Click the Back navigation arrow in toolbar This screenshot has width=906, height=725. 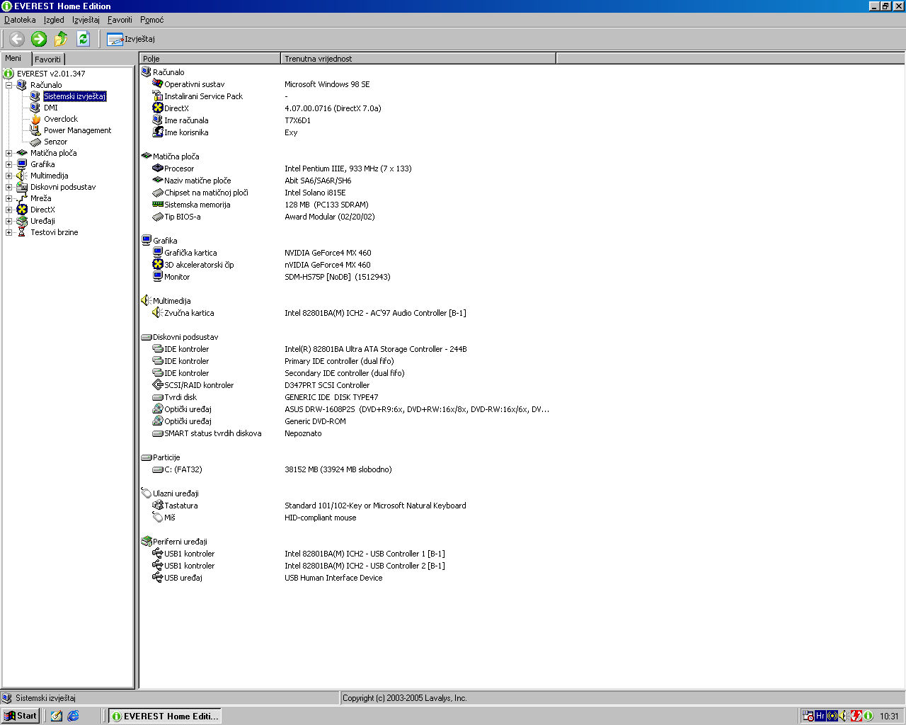coord(17,39)
